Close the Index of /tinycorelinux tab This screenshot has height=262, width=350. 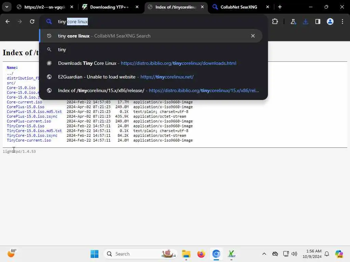coord(202,7)
